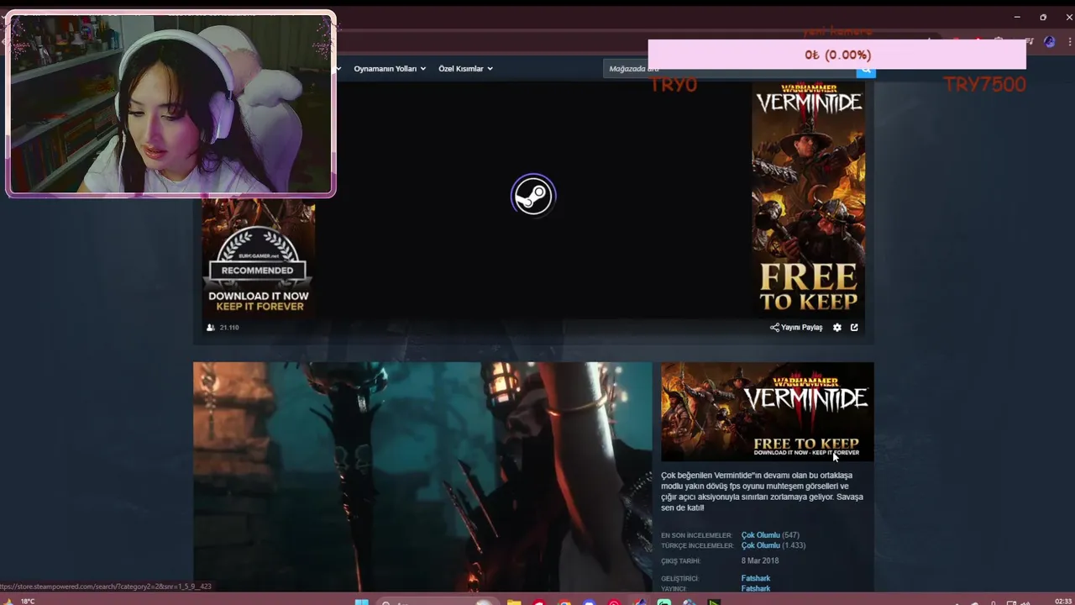The image size is (1075, 605).
Task: Click the Mağazada ara search field
Action: click(x=729, y=69)
